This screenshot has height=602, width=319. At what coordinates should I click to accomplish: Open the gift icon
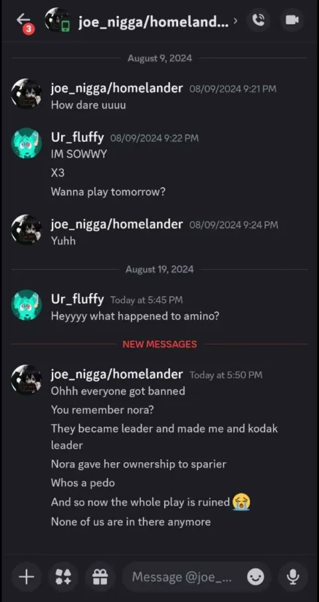[100, 577]
